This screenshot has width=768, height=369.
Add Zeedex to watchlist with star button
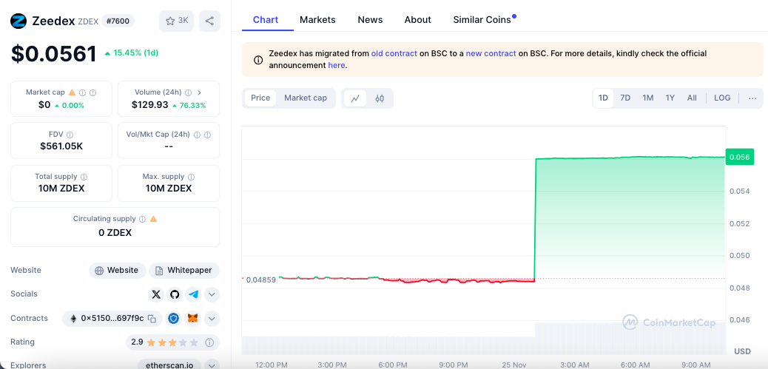tap(176, 21)
